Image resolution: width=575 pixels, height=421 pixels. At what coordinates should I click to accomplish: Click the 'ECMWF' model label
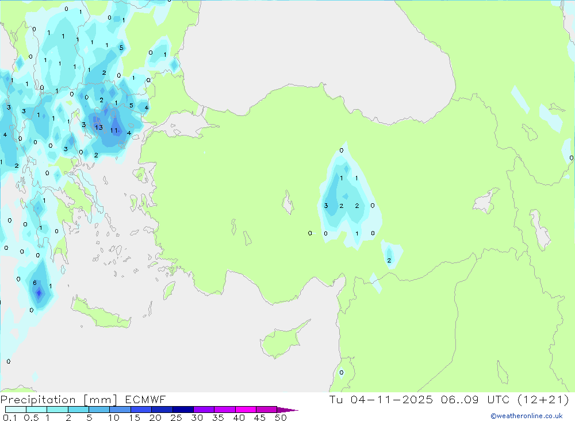pos(145,399)
